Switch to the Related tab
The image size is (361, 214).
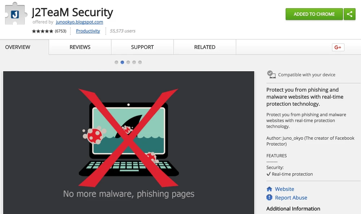coord(205,47)
